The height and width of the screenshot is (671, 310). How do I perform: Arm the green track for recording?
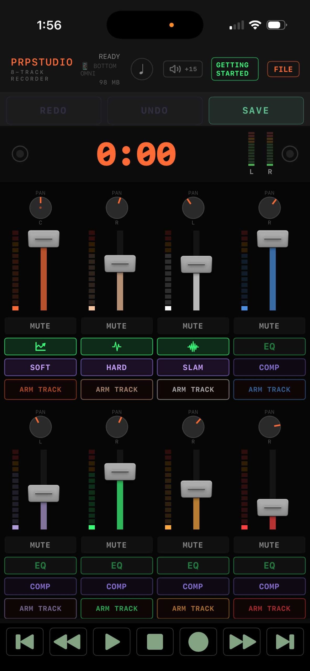click(x=117, y=608)
